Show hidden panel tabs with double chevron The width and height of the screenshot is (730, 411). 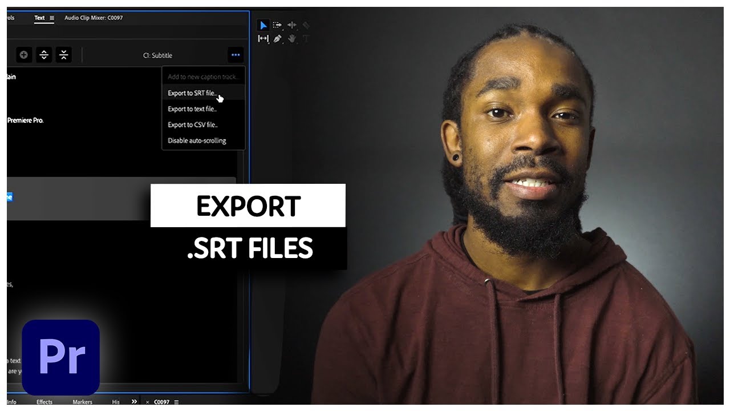pyautogui.click(x=135, y=402)
